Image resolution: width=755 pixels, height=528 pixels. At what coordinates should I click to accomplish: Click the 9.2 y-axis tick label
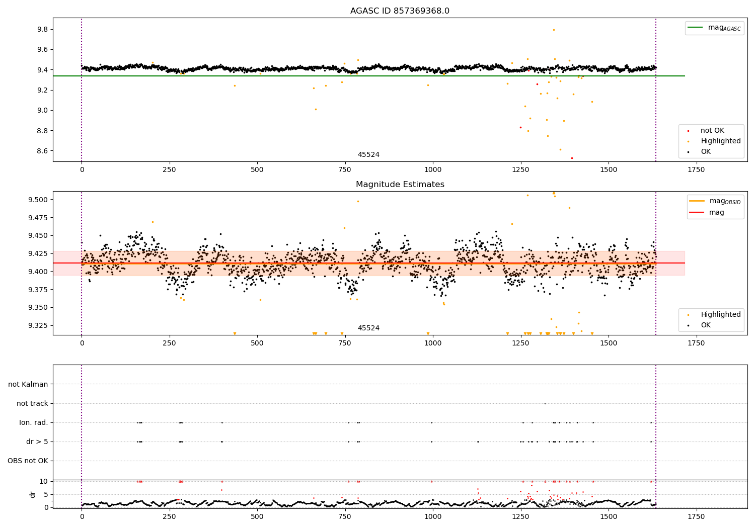[42, 91]
